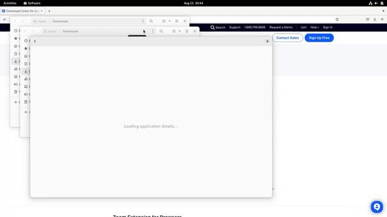Select the Download Center for Zoom browser tab

(x=22, y=11)
